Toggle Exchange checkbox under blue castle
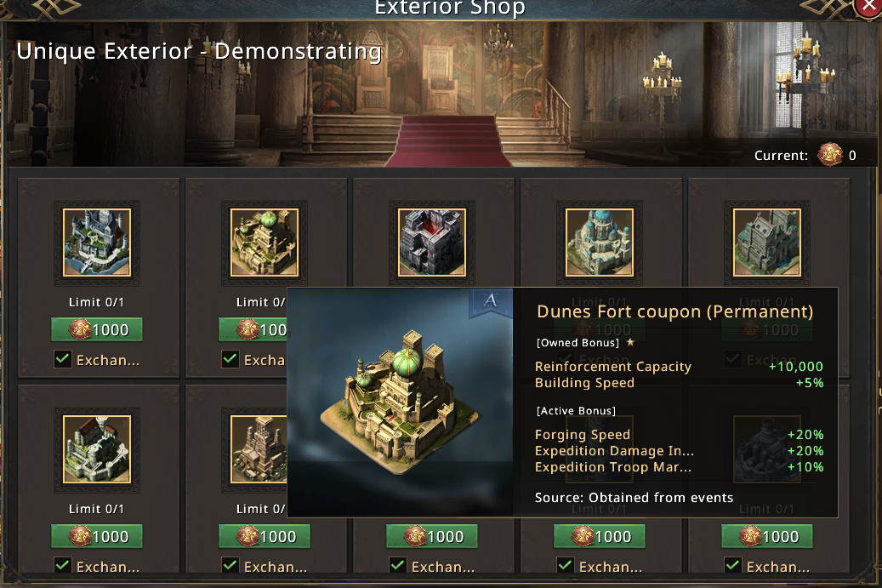882x588 pixels. coord(63,360)
